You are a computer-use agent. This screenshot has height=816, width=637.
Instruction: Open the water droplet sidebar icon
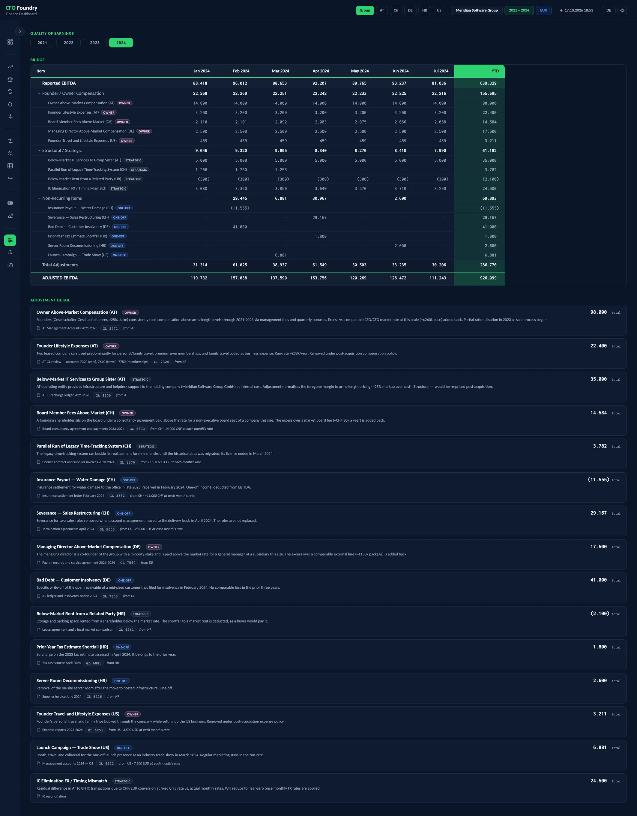click(x=10, y=104)
